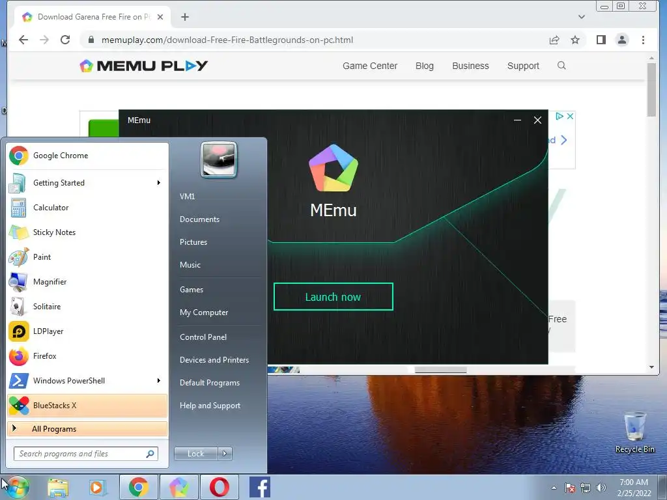Open Opera from taskbar
Viewport: 667px width, 500px height.
tap(219, 487)
